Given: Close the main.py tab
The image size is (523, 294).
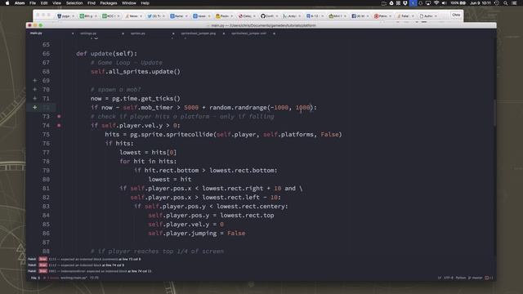Looking at the screenshot, I should pos(73,33).
